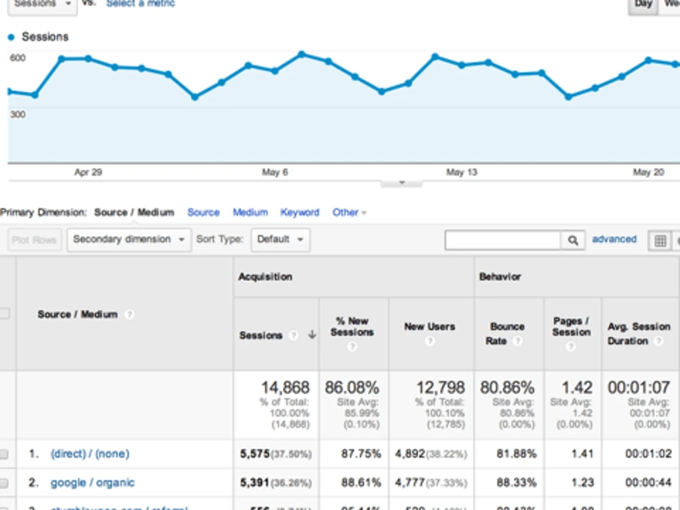The width and height of the screenshot is (680, 510).
Task: Show help for Source / Medium column
Action: (x=129, y=314)
